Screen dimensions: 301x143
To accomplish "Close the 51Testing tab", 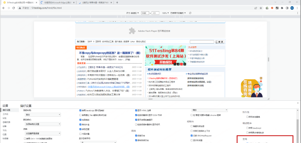I will pos(36,3).
